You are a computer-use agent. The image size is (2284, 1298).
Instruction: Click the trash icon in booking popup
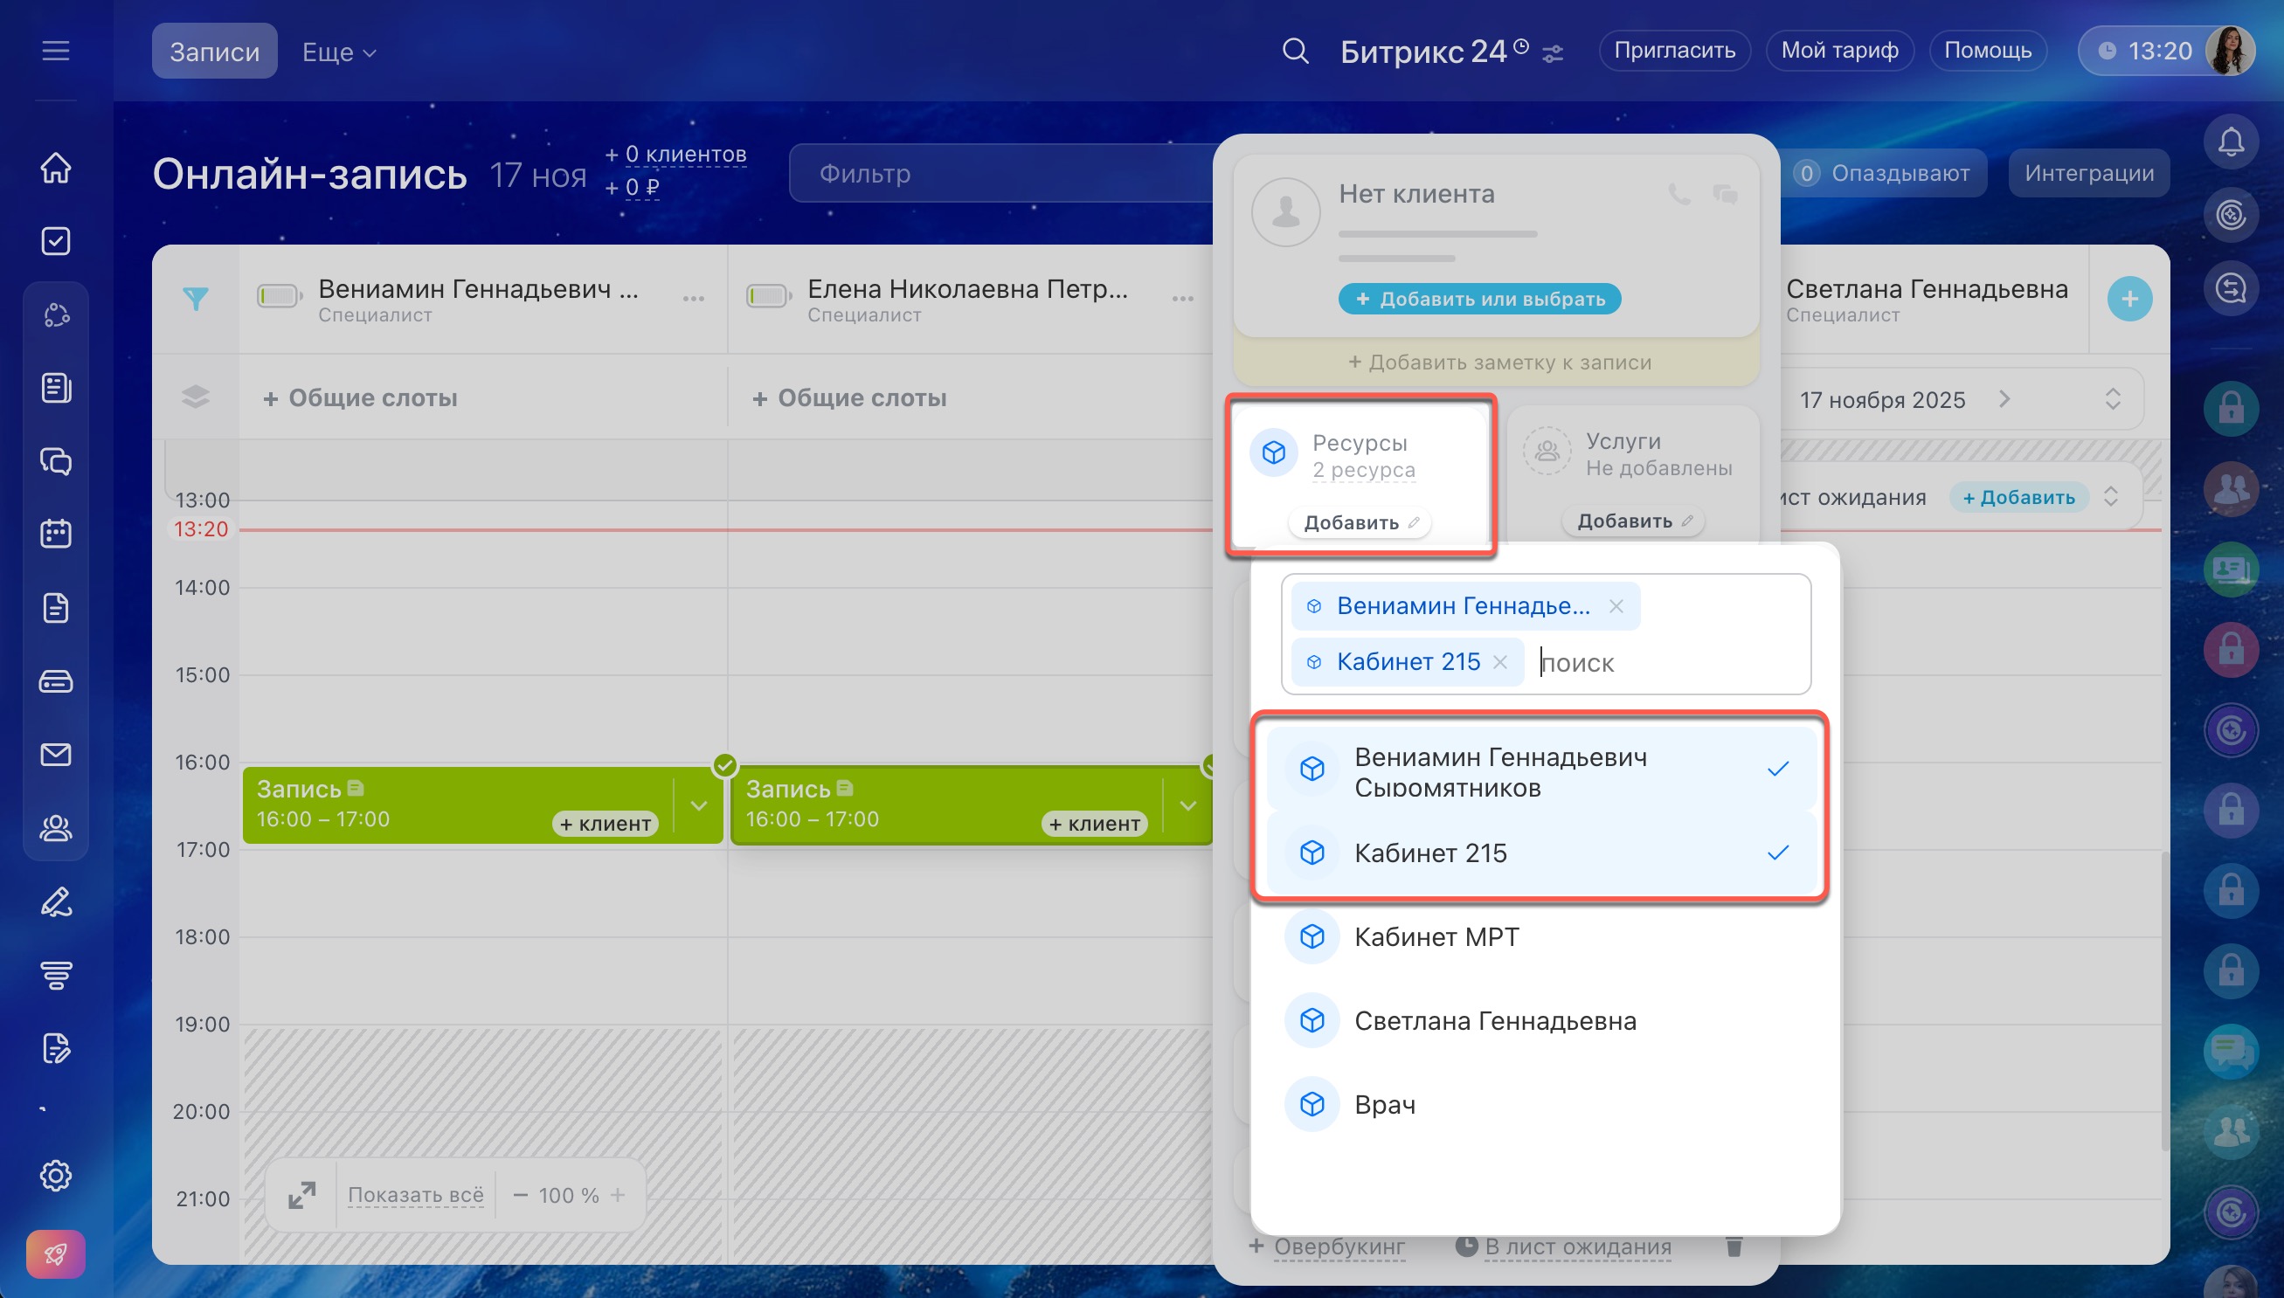point(1733,1246)
